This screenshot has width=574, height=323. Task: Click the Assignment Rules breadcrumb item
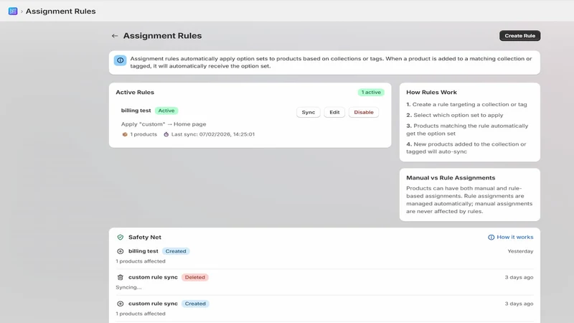(x=61, y=11)
